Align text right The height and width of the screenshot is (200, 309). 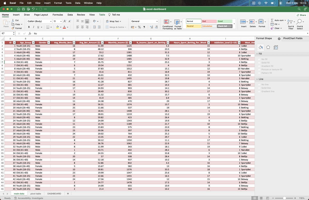[87, 27]
